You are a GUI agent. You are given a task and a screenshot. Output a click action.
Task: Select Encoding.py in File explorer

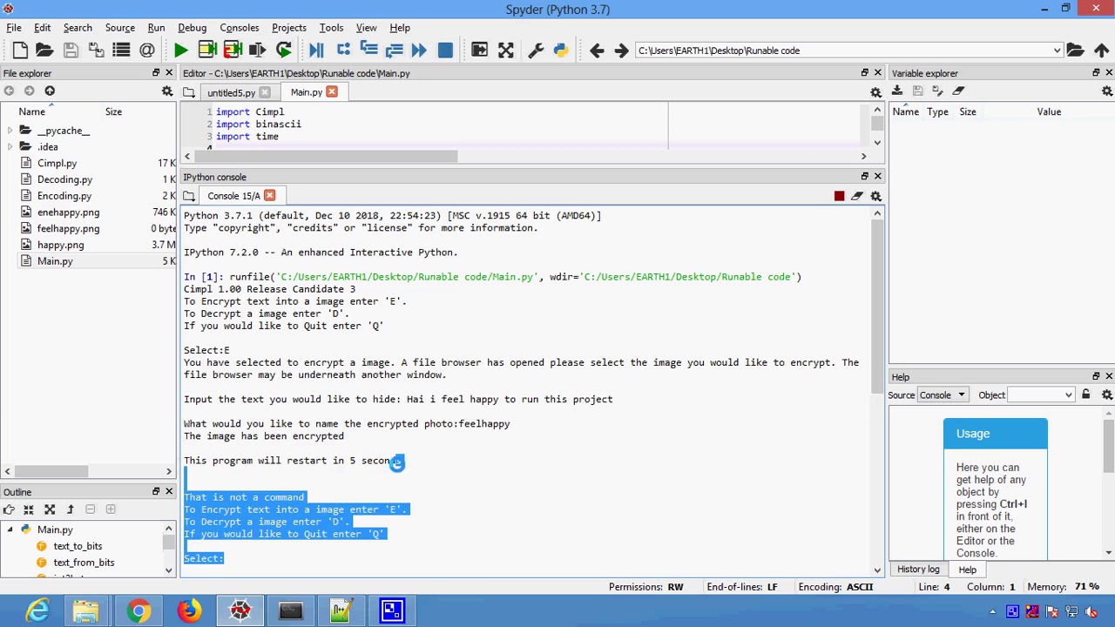pos(64,196)
